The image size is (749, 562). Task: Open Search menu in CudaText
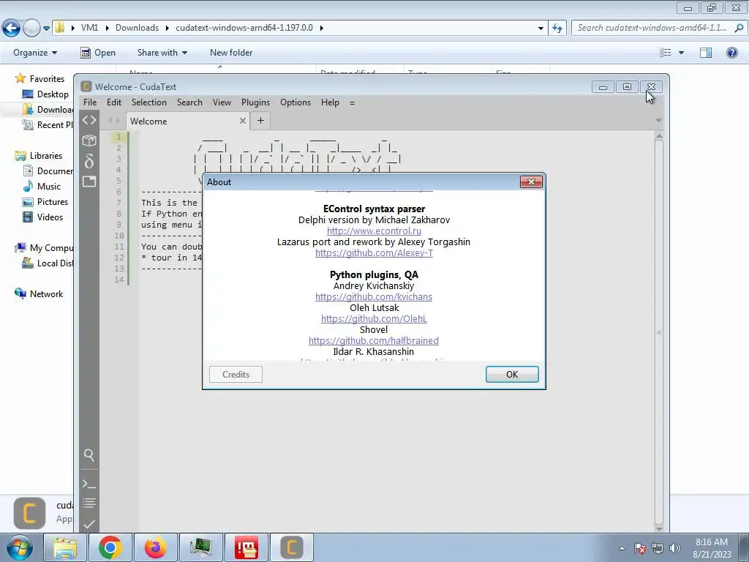tap(189, 102)
